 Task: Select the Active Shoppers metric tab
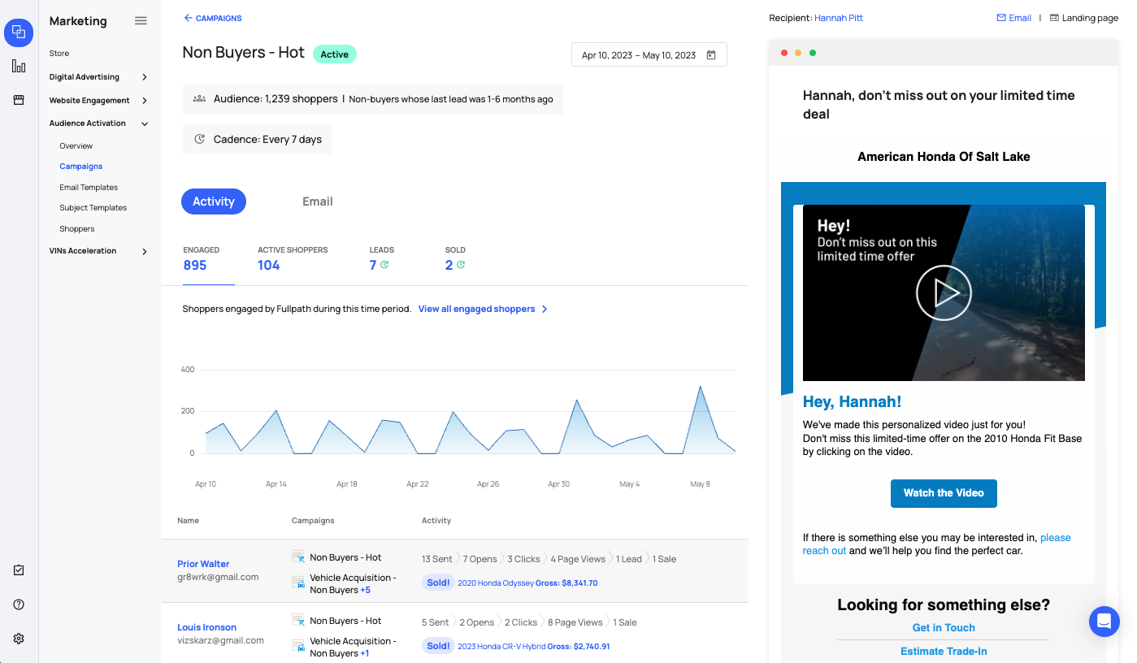point(293,258)
